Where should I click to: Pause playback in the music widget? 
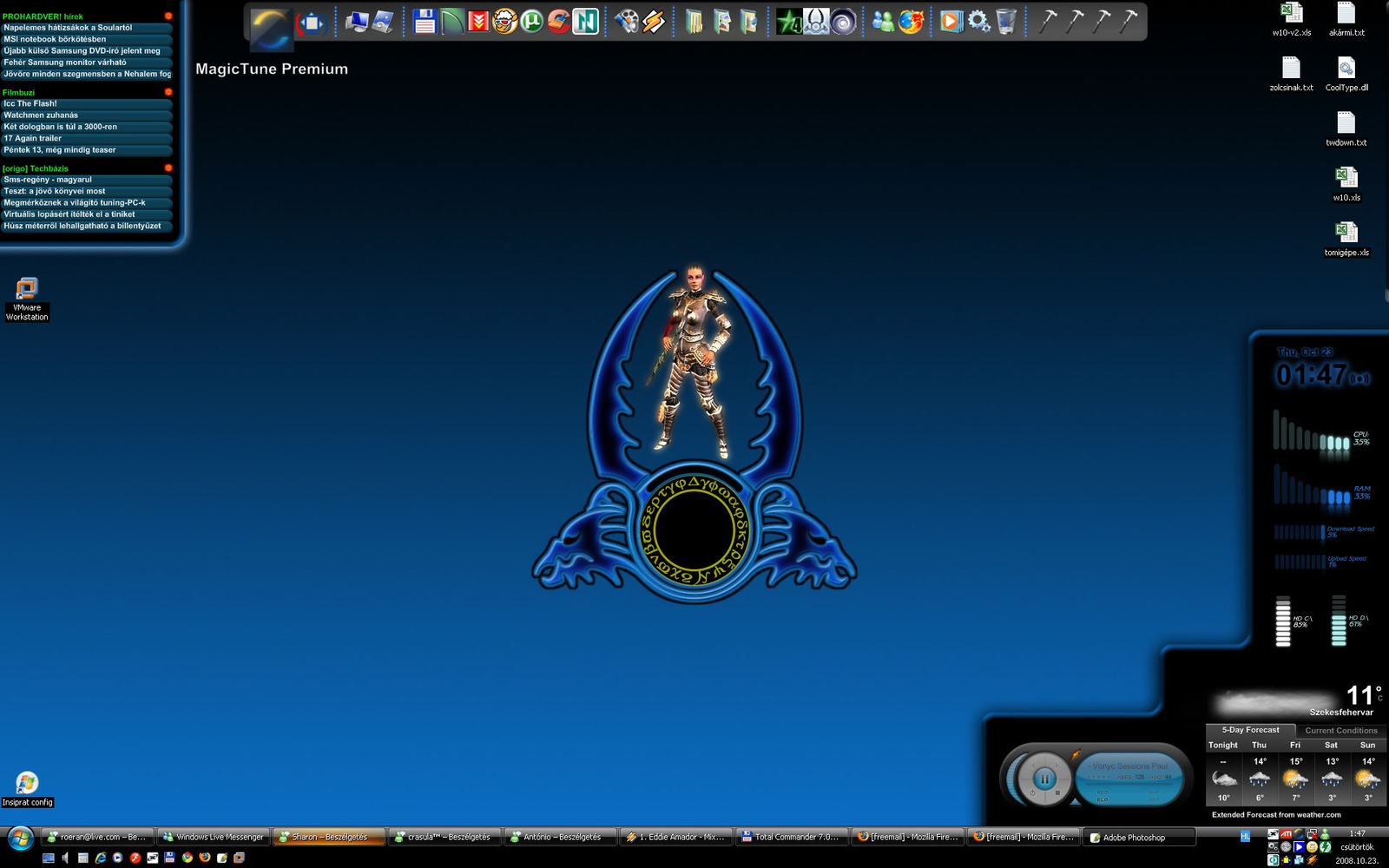pyautogui.click(x=1044, y=779)
